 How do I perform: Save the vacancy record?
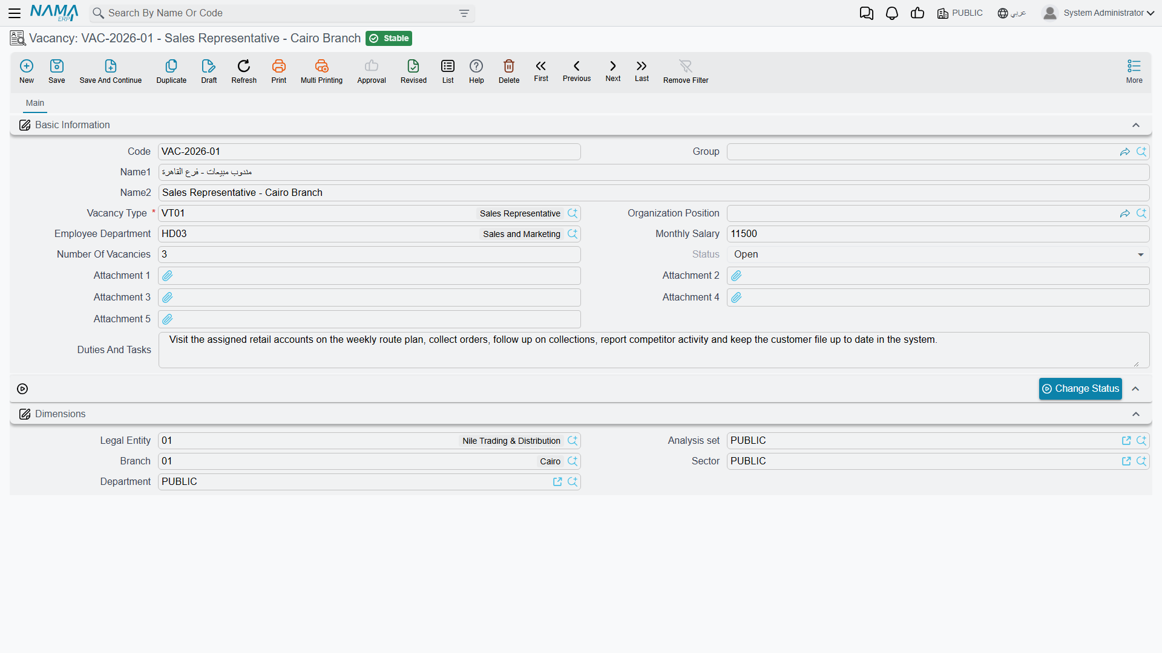pyautogui.click(x=57, y=71)
